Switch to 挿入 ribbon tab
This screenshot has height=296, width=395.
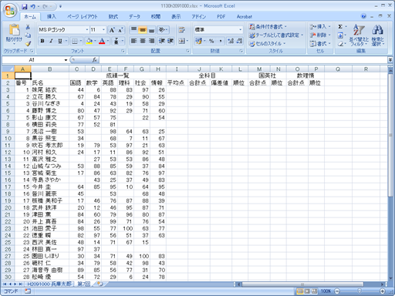(x=52, y=17)
